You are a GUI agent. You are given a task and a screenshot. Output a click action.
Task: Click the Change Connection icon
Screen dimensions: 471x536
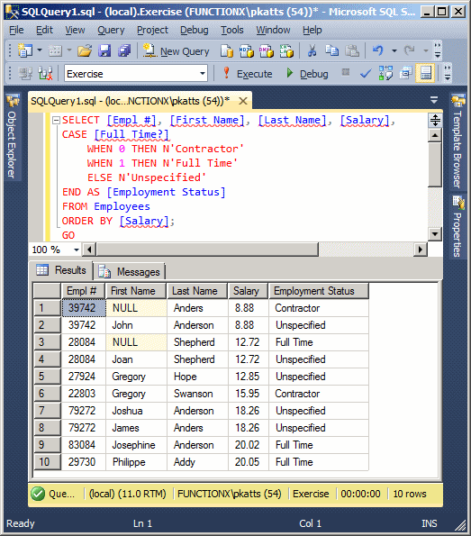[x=45, y=74]
